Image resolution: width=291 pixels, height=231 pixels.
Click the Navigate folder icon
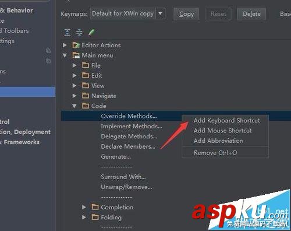pyautogui.click(x=86, y=96)
